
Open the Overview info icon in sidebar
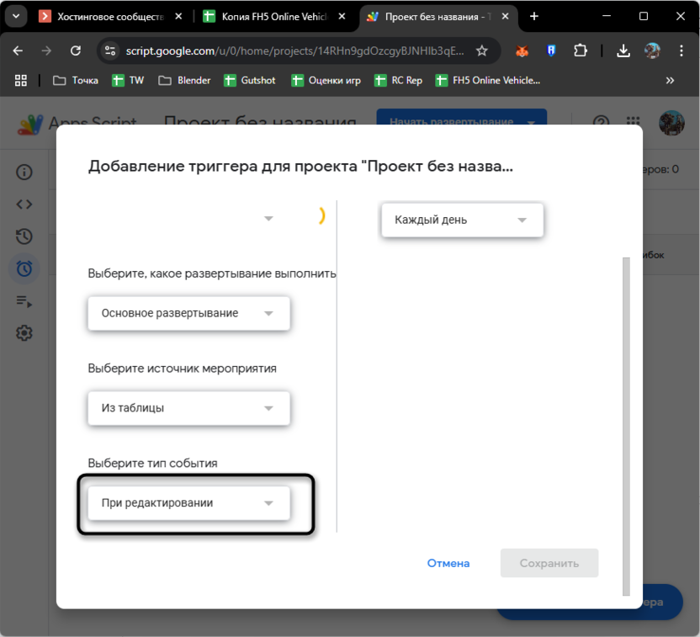click(24, 173)
